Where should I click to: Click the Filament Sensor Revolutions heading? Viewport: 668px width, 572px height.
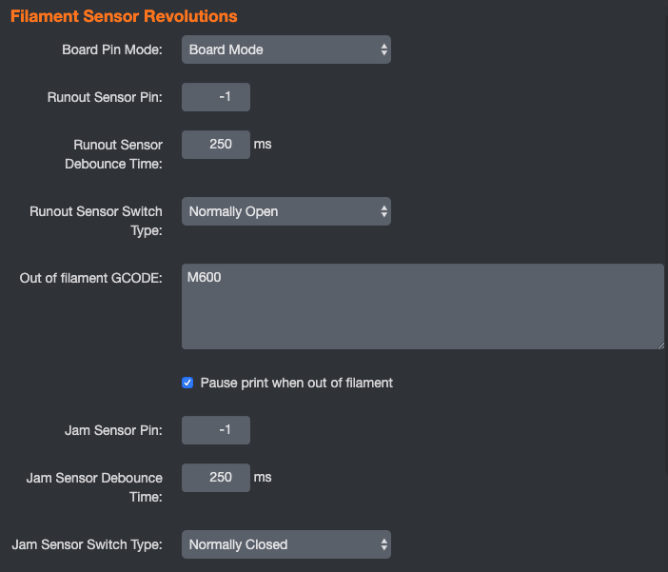tap(124, 16)
